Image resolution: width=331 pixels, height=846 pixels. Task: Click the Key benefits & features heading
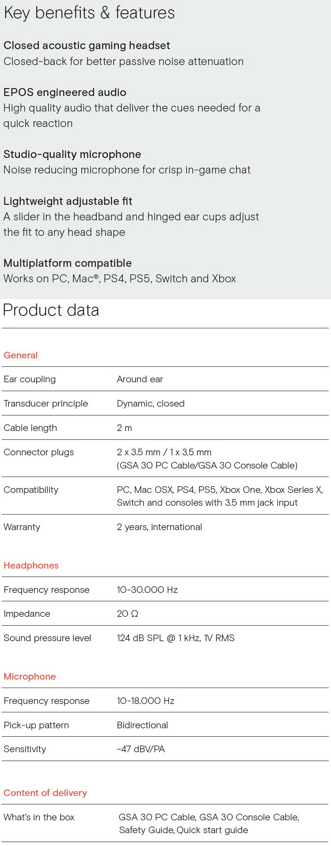pyautogui.click(x=89, y=13)
